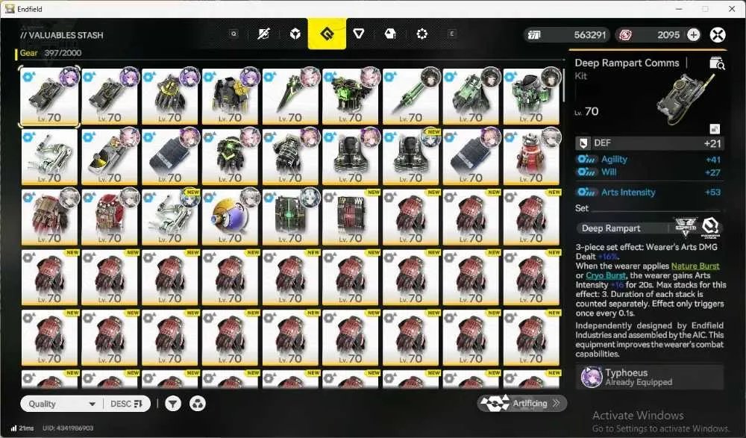Open the Cryo Burst link
Screen dimensions: 746x438
[605, 275]
